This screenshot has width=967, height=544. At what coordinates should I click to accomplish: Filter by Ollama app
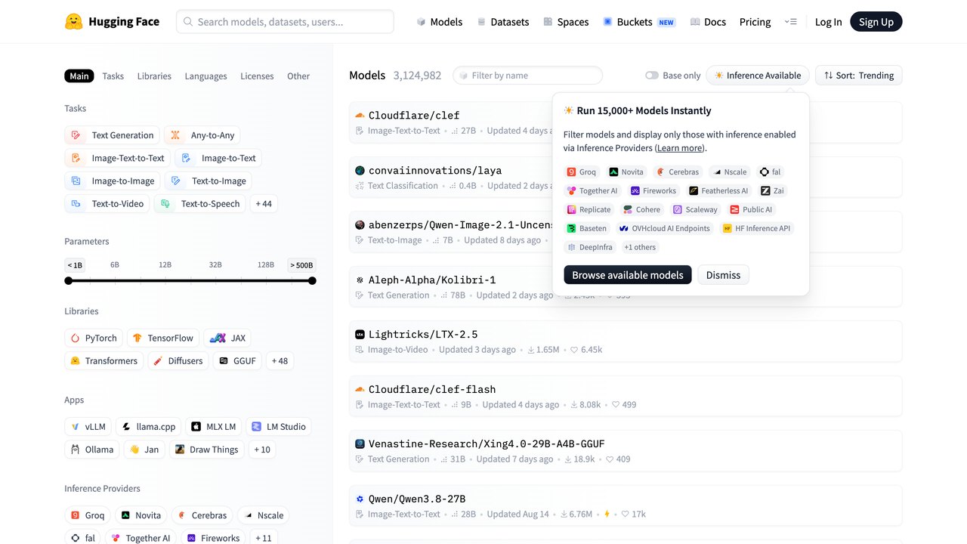92,450
